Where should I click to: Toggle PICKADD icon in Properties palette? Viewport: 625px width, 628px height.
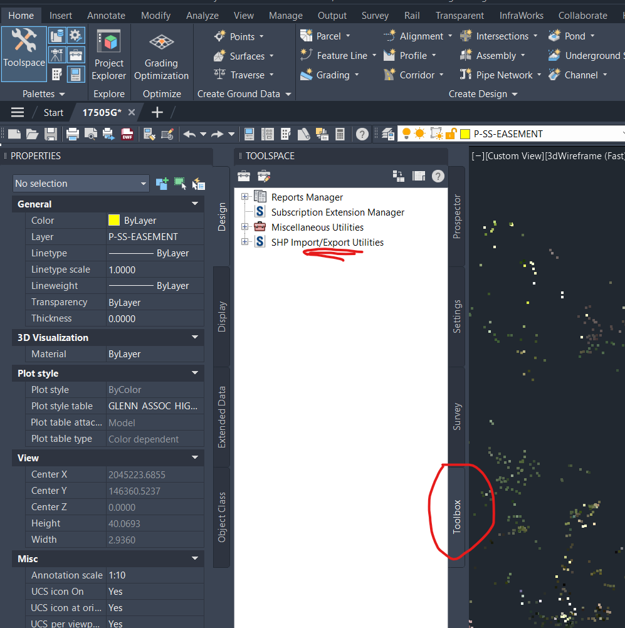[162, 184]
